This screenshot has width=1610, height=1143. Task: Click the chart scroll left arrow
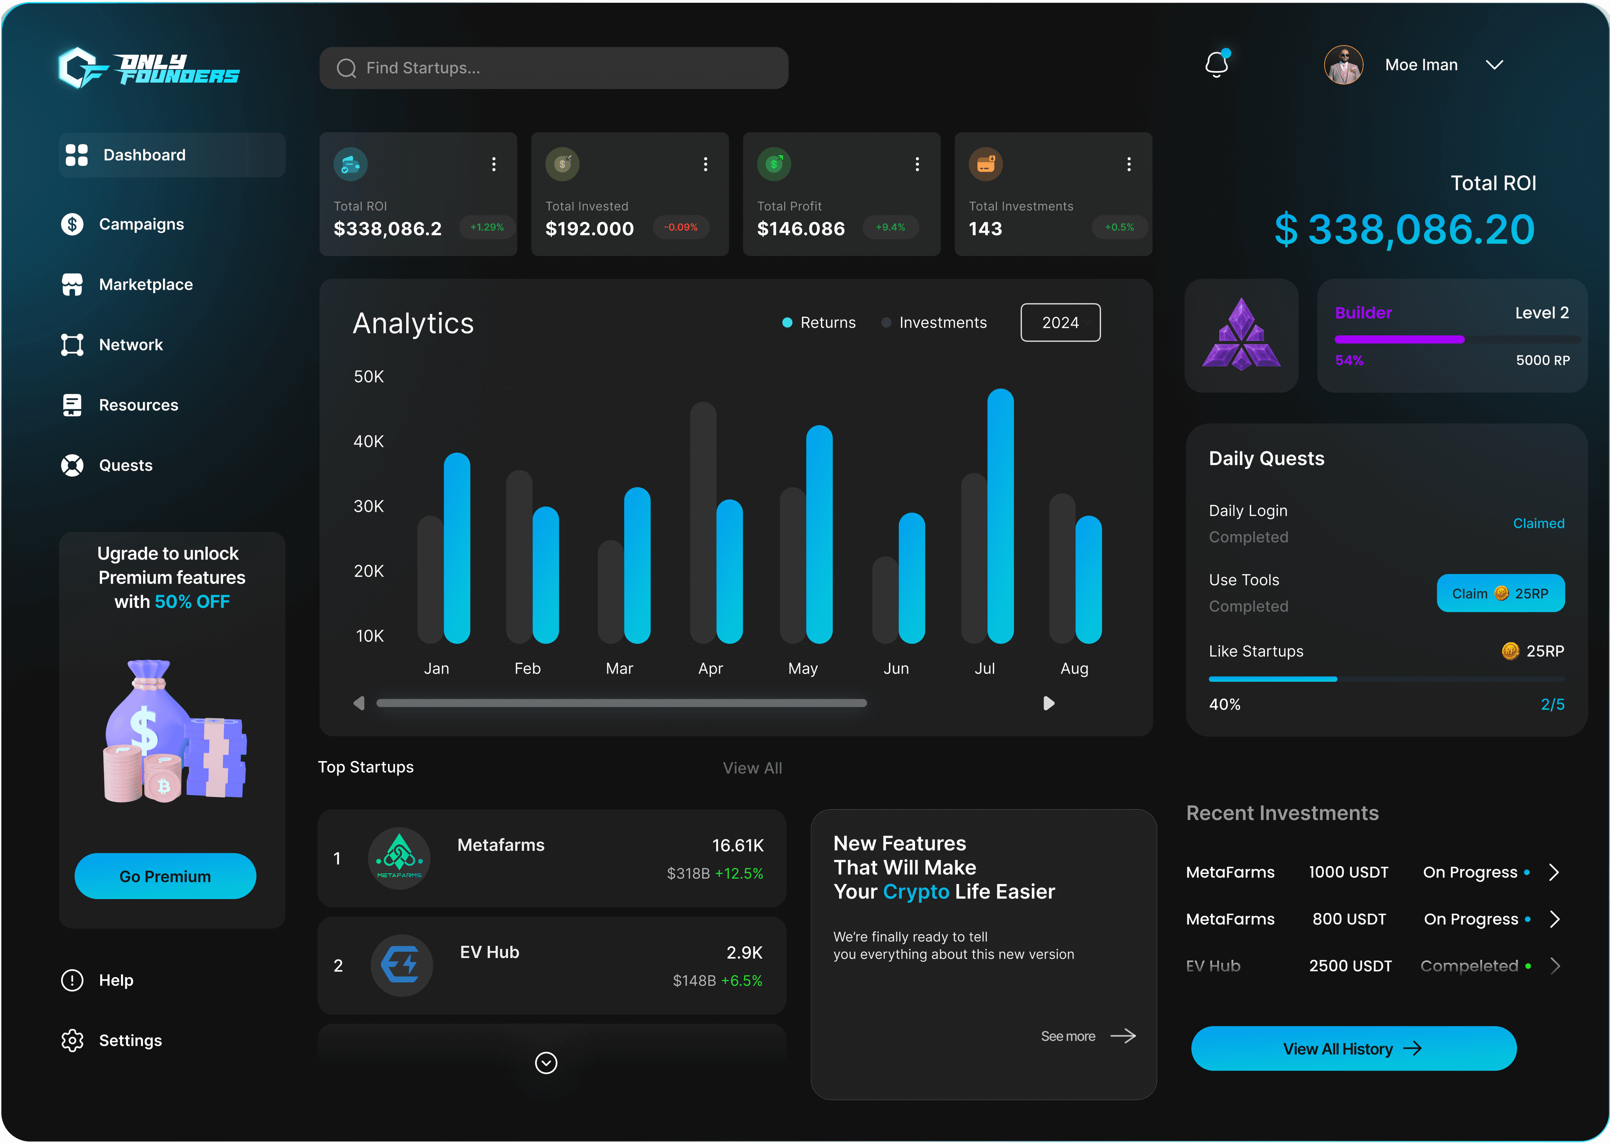[359, 703]
